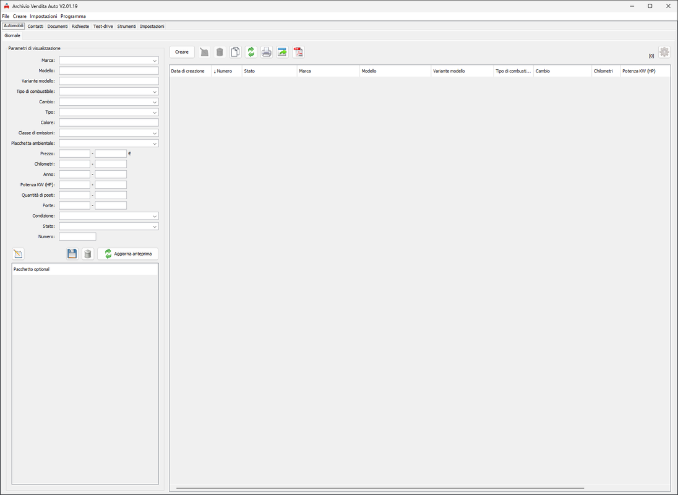This screenshot has height=495, width=678.
Task: Click the Creare button
Action: [182, 53]
